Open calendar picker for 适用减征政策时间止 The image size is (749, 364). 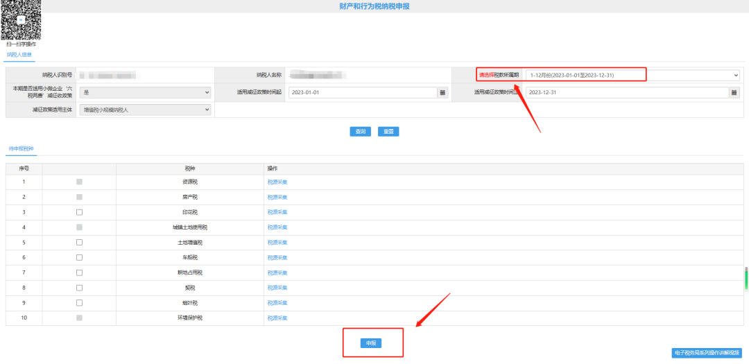(734, 92)
